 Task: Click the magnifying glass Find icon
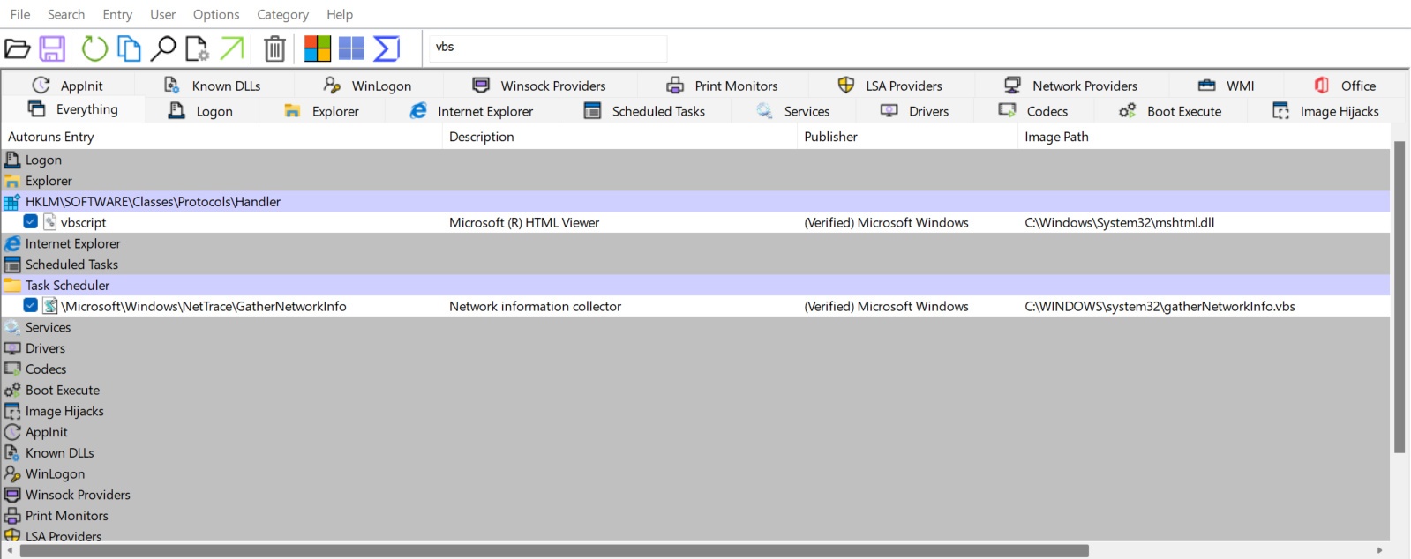click(163, 48)
